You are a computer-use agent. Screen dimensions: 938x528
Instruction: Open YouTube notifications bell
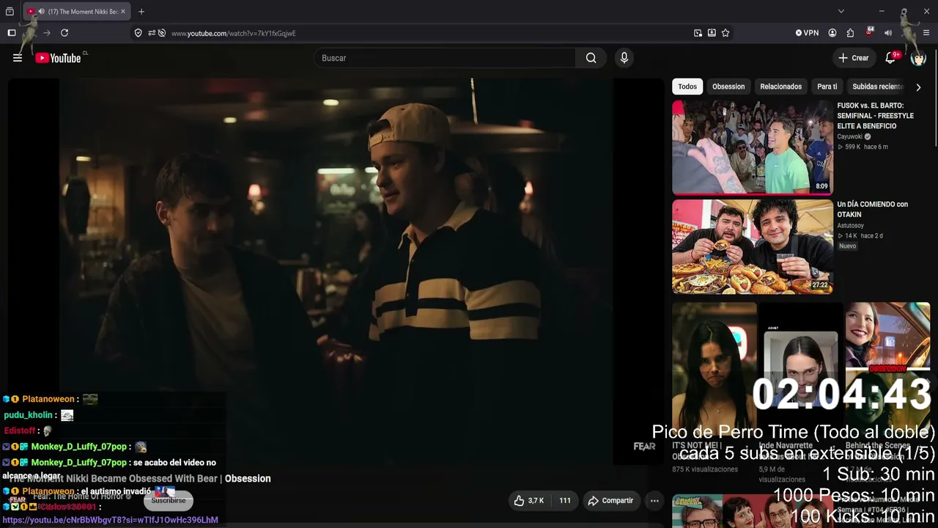(890, 58)
